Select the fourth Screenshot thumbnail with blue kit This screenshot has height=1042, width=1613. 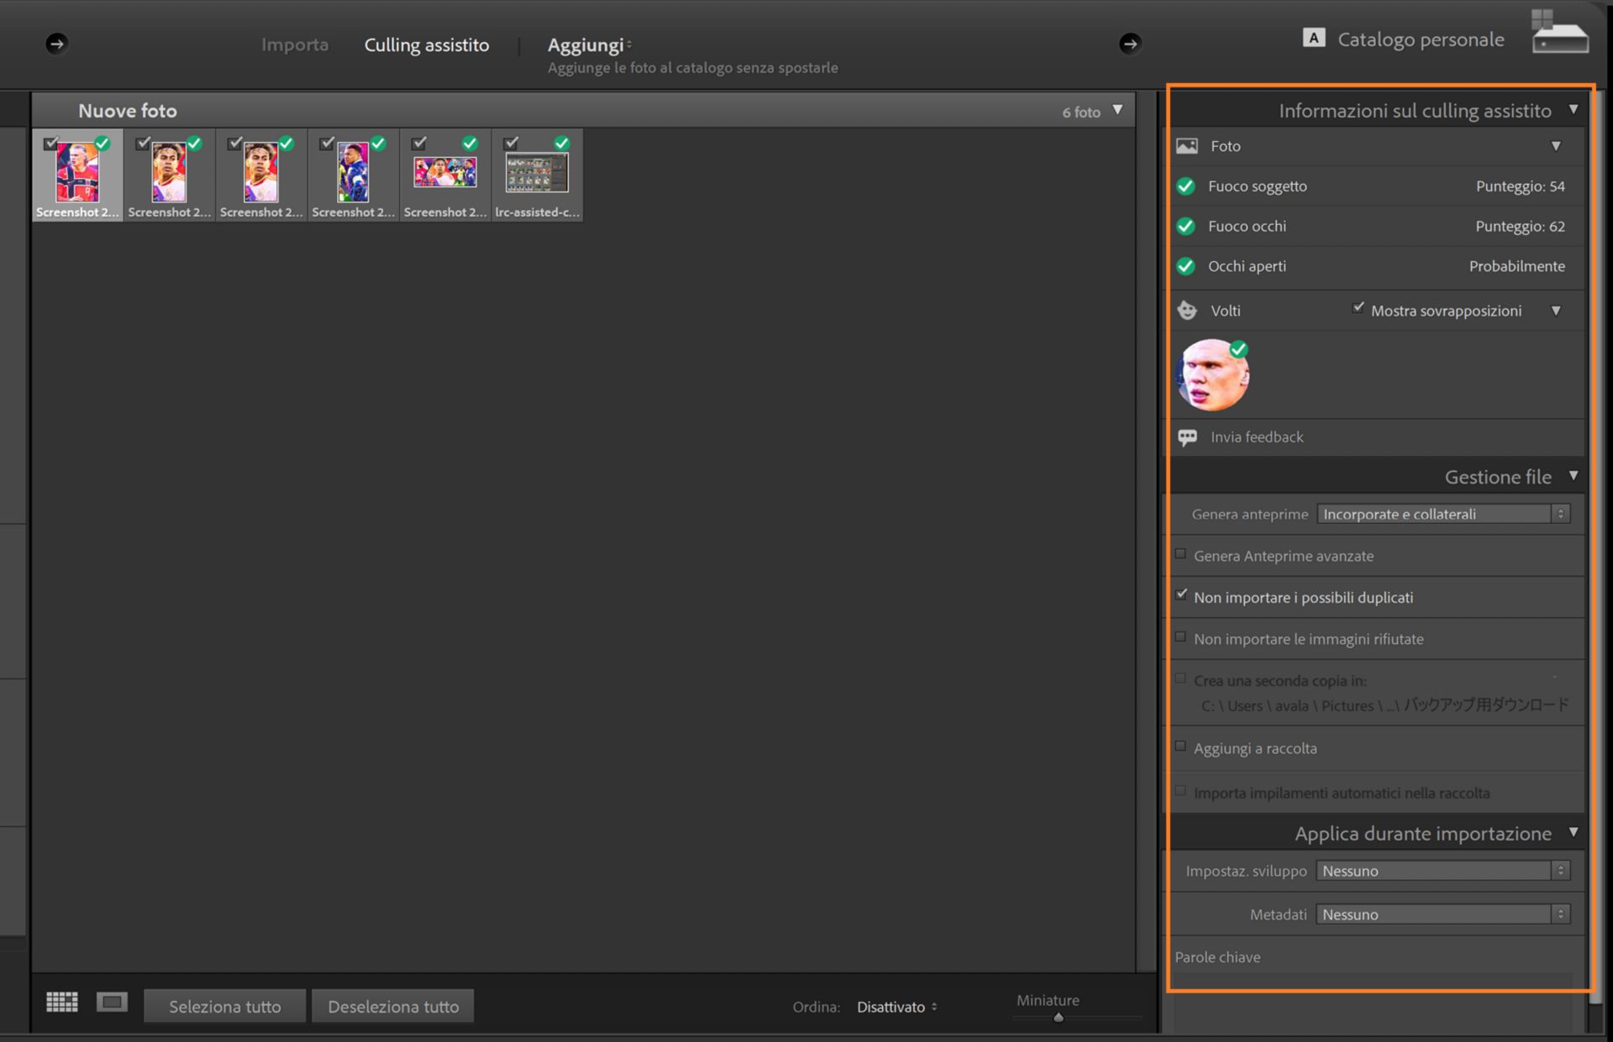[353, 175]
